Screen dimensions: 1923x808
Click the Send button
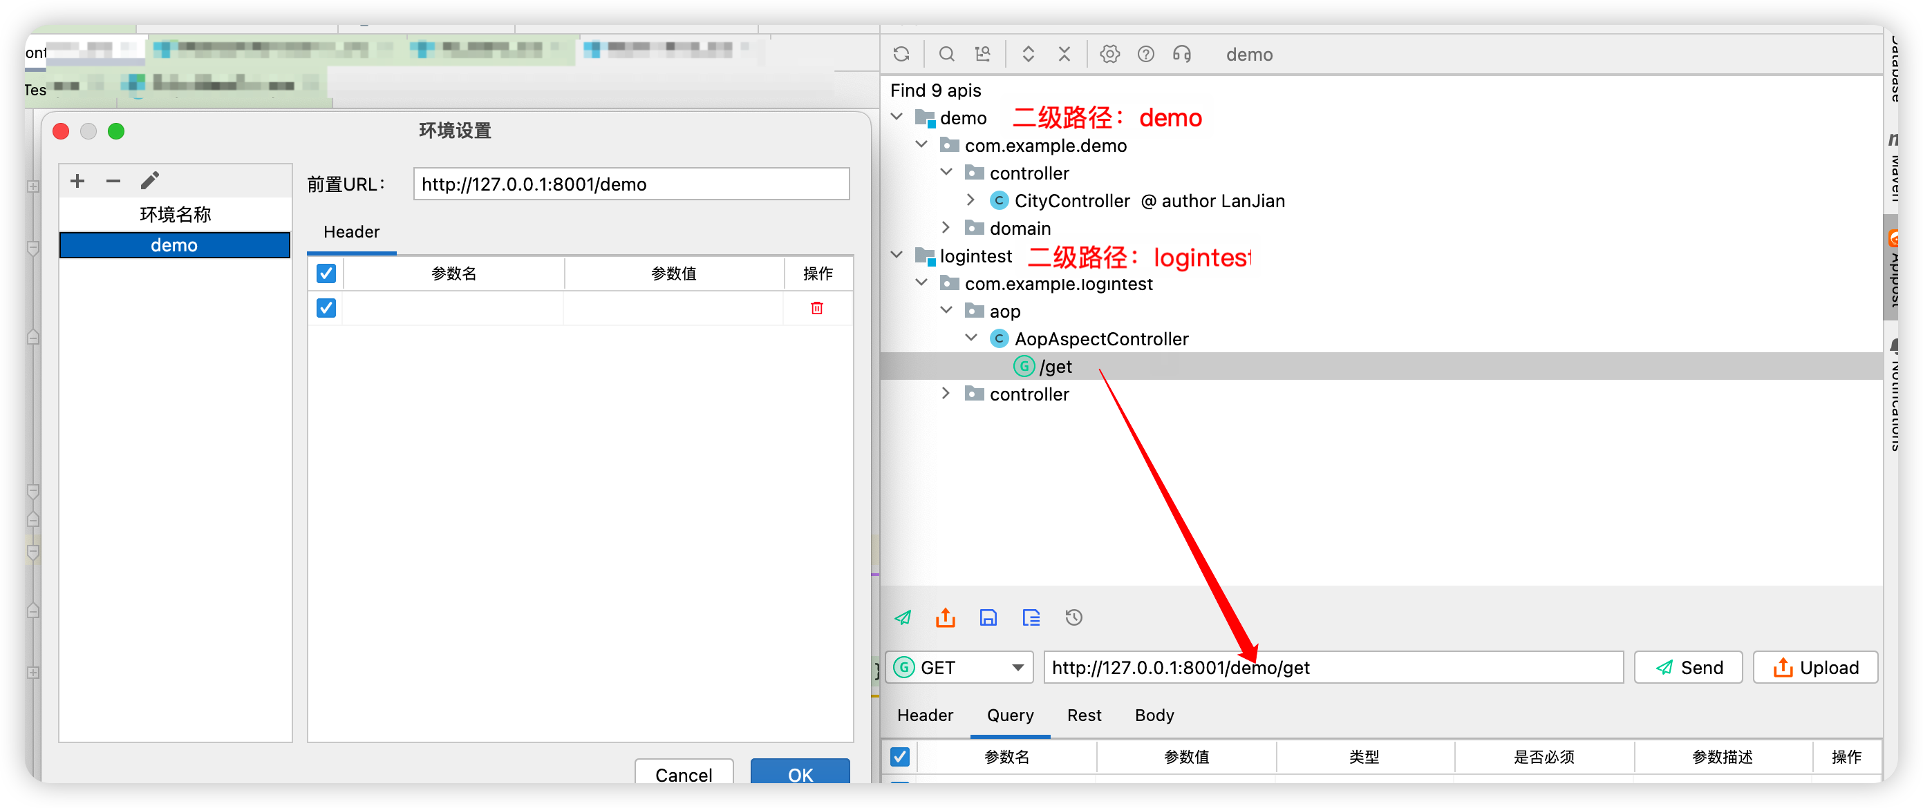tap(1688, 667)
